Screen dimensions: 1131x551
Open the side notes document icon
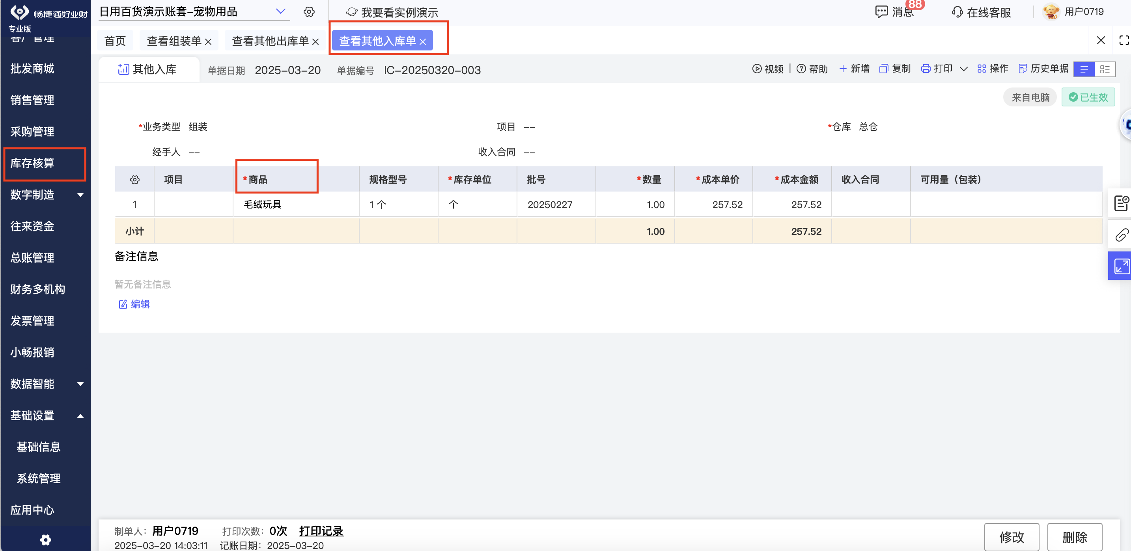1122,203
